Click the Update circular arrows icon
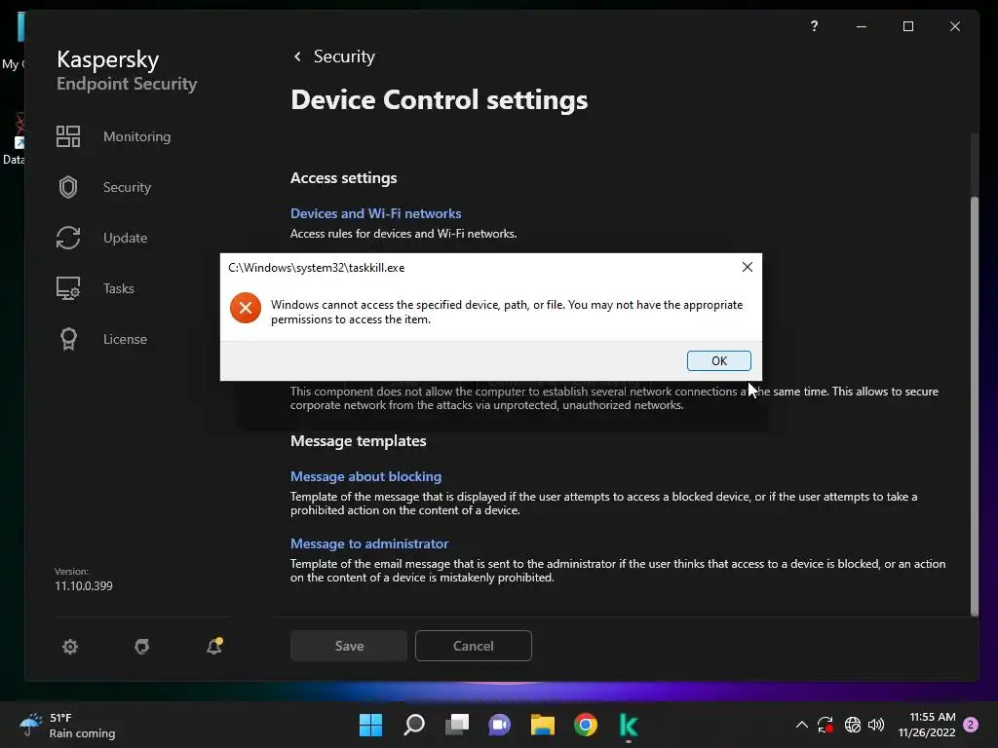 pyautogui.click(x=68, y=238)
